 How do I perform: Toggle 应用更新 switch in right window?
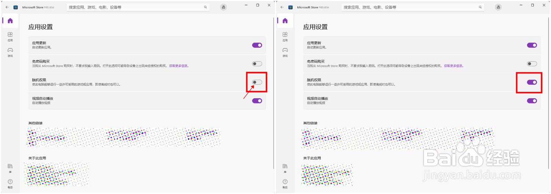532,45
